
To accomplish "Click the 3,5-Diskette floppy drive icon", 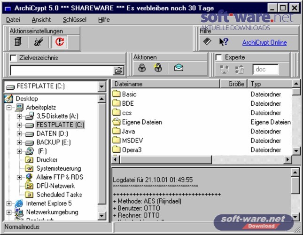I will [30, 116].
